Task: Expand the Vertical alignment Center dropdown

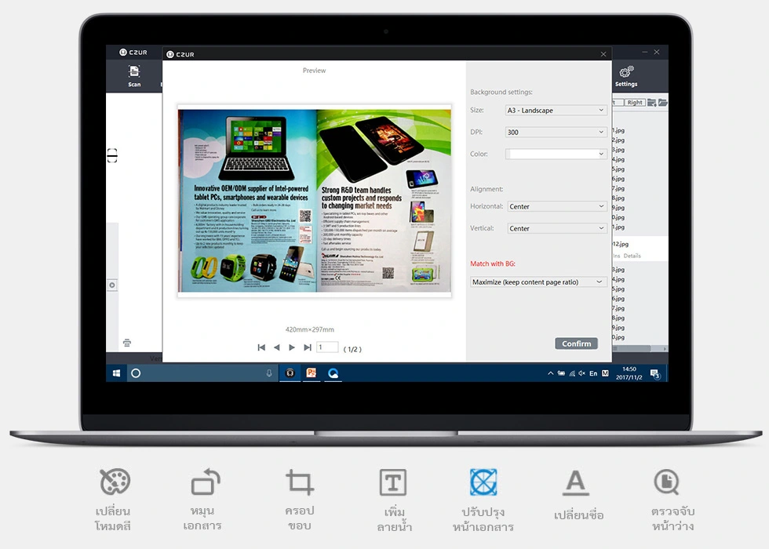Action: [x=557, y=228]
